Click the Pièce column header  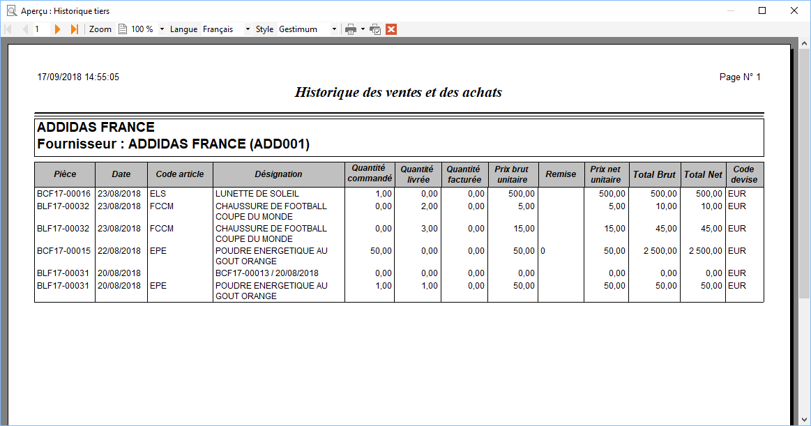65,174
